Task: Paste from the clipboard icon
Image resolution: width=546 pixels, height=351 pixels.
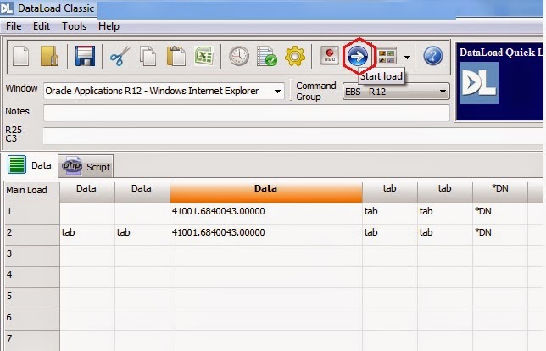Action: [x=175, y=56]
